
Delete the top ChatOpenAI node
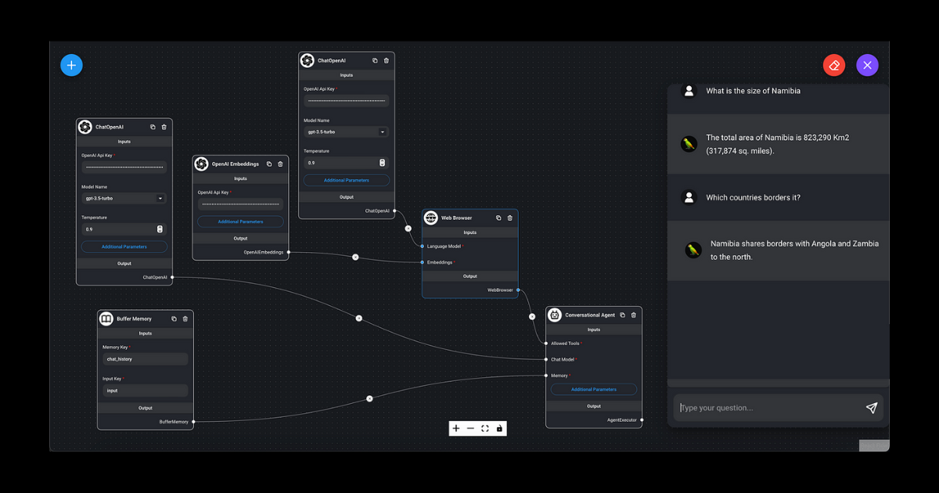(387, 60)
